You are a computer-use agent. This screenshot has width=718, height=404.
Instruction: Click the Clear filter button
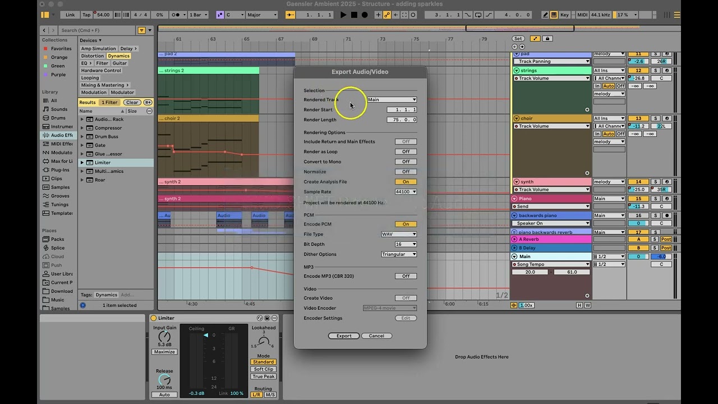pyautogui.click(x=132, y=103)
